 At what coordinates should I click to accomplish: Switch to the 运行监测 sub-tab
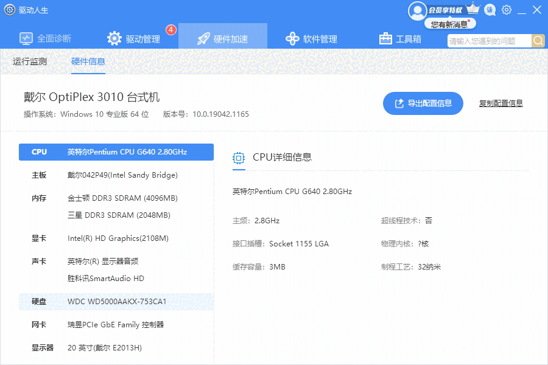point(30,61)
